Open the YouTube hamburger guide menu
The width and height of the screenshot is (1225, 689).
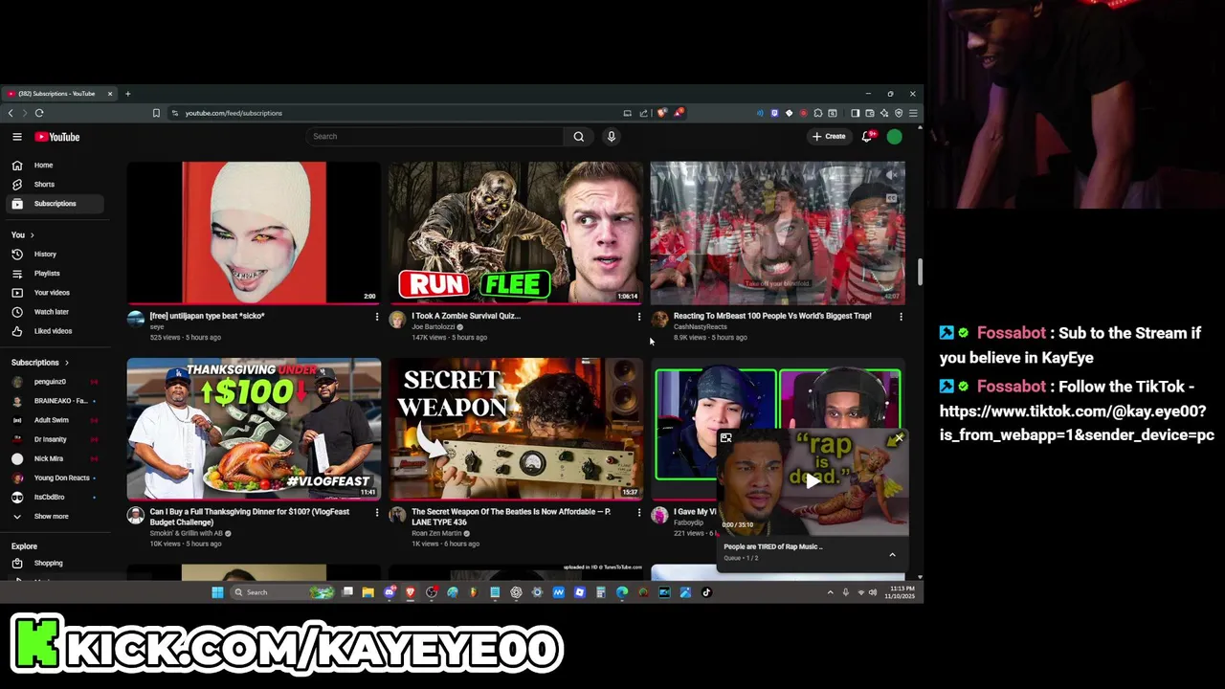(17, 137)
